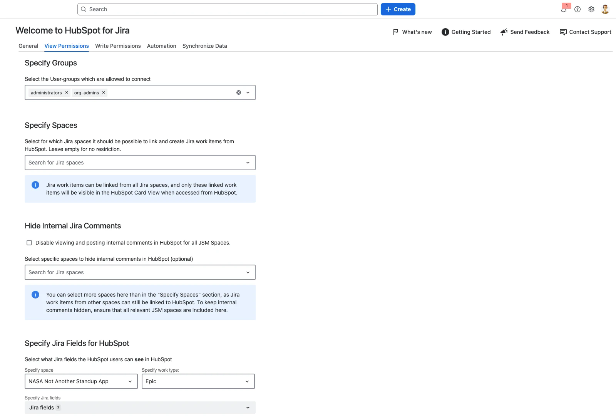Click the info icon in Specify Spaces note
Screen dimensions: 616x416
(x=35, y=185)
